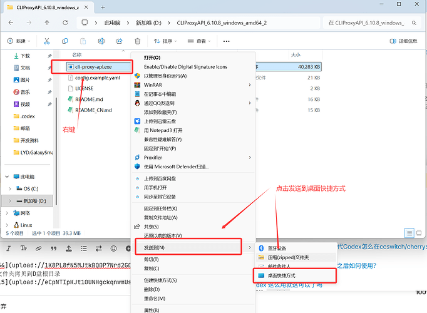Choose 创建快捷方式(S)
The height and width of the screenshot is (313, 427).
193,280
